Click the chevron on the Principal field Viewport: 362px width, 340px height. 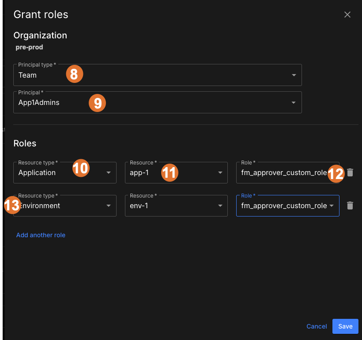point(294,102)
